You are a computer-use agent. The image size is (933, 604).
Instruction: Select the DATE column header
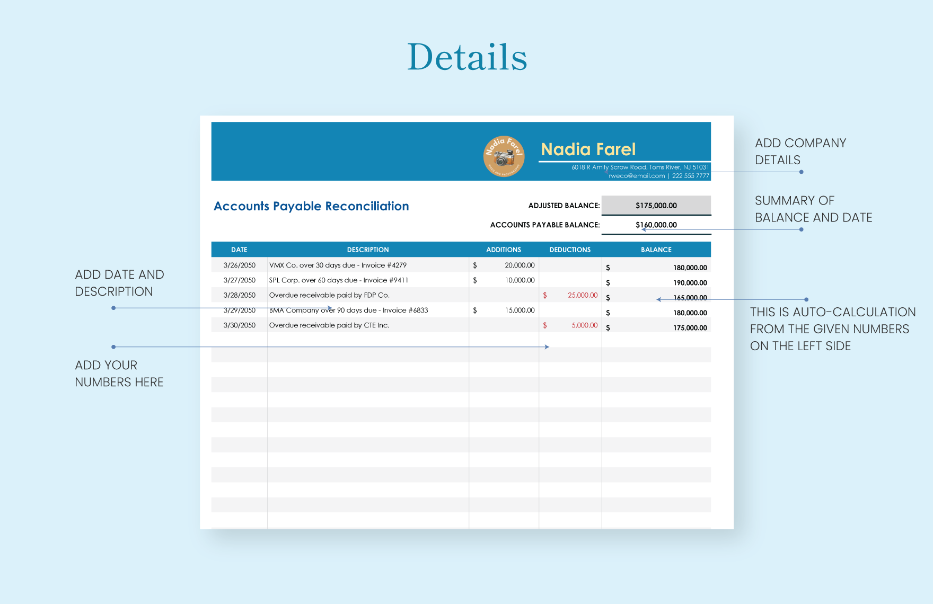pos(239,250)
